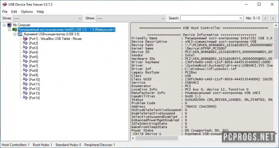Click the Port9 USB icon
The image size is (279, 148).
click(x=25, y=75)
